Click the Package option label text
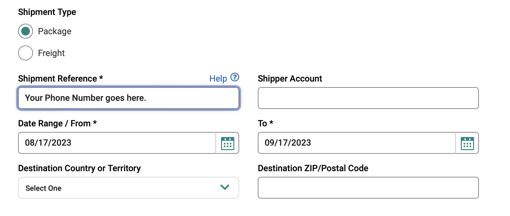The width and height of the screenshot is (510, 216). 55,31
